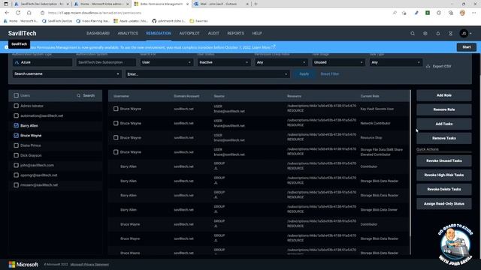The height and width of the screenshot is (270, 481).
Task: Uncheck Barry Allen in user list
Action: [17, 125]
